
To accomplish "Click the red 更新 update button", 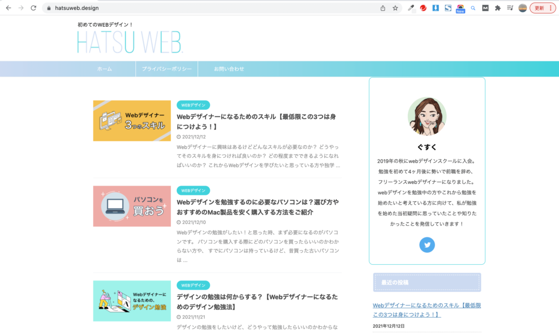I will [543, 8].
